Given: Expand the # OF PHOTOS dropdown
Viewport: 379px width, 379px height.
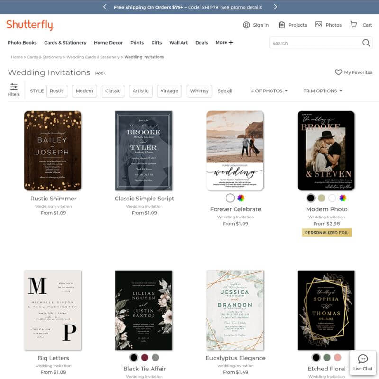Looking at the screenshot, I should tap(269, 91).
